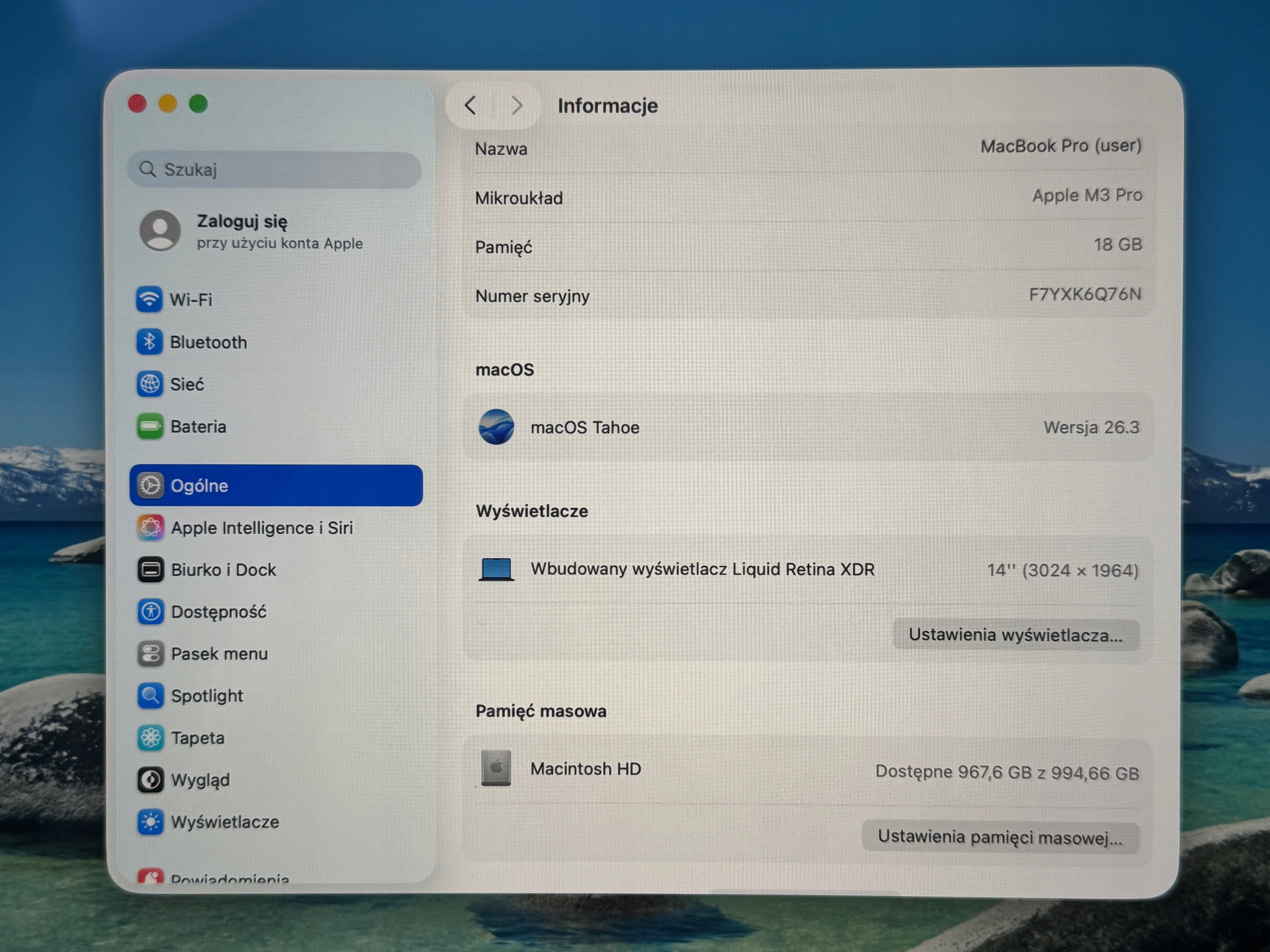The height and width of the screenshot is (952, 1270).
Task: Open Apple Intelligence i Siri icon
Action: [x=150, y=528]
